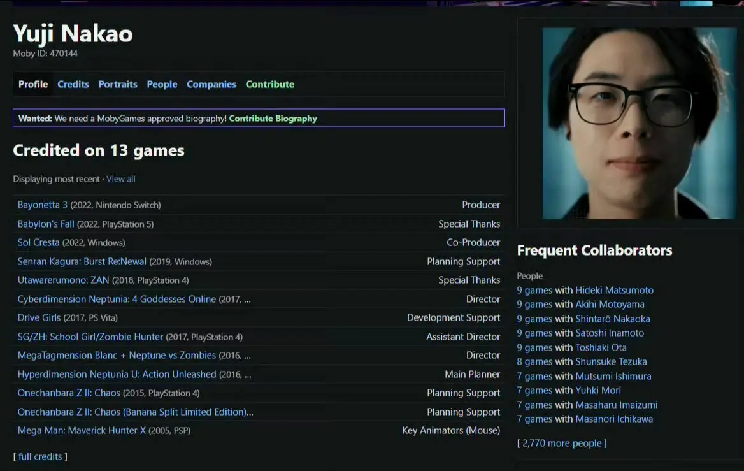Open 9 games with Toshiaki Ota
The width and height of the screenshot is (744, 471).
572,347
